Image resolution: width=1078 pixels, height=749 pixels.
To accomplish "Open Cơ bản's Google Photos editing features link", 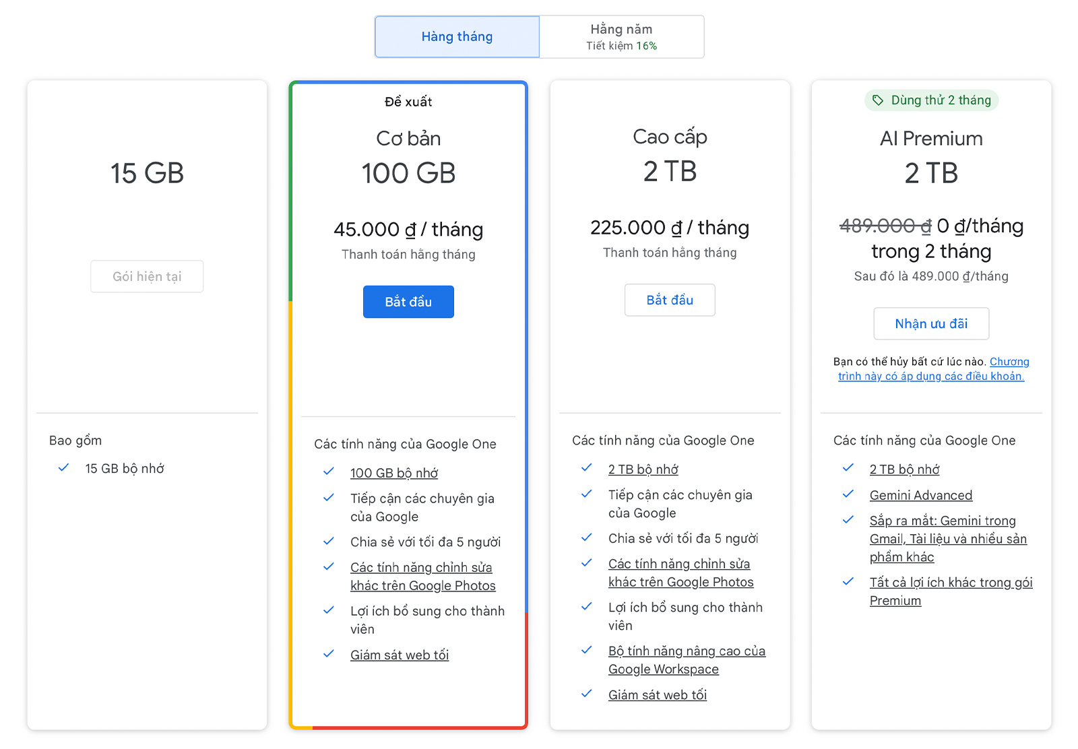I will [x=422, y=577].
